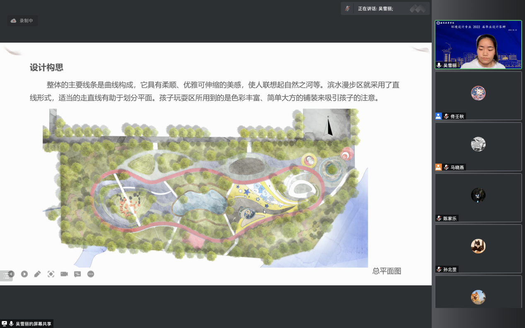Click the video camera icon in slide toolbar
Image resolution: width=525 pixels, height=328 pixels.
click(64, 274)
